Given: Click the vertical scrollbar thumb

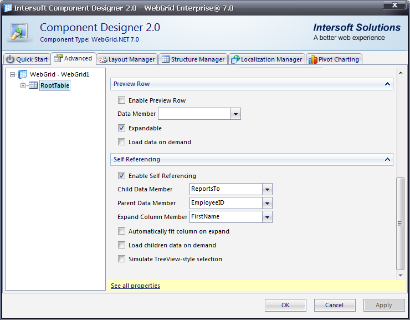Looking at the screenshot, I should tap(401, 223).
